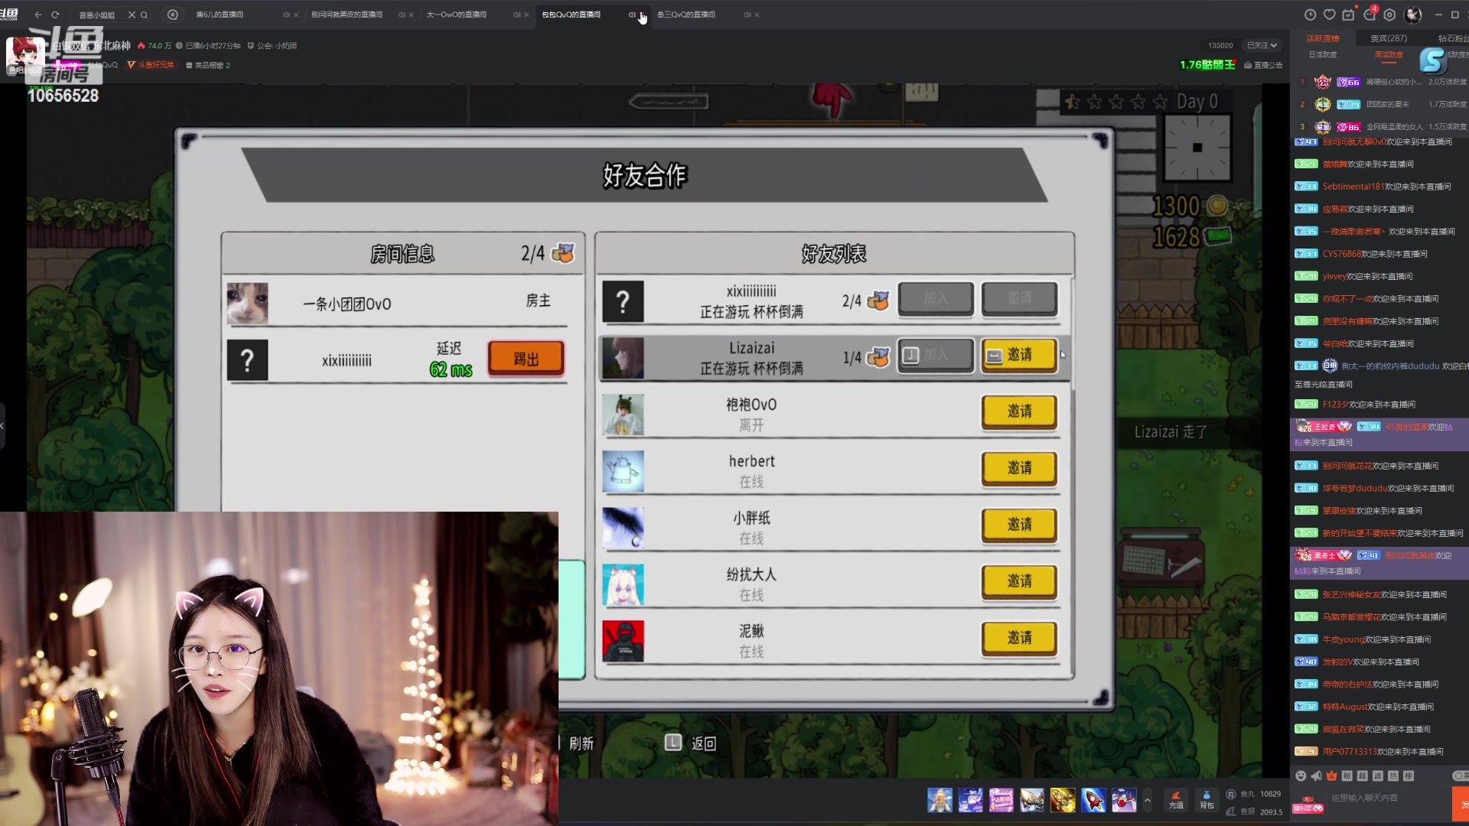Screen dimensions: 1469x826
Task: Select the red airplane gift icon
Action: [x=1123, y=800]
